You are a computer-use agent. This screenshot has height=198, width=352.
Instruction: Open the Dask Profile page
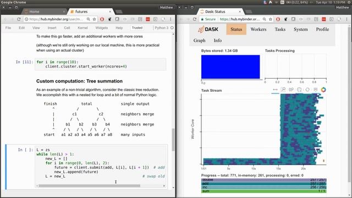coord(322,29)
